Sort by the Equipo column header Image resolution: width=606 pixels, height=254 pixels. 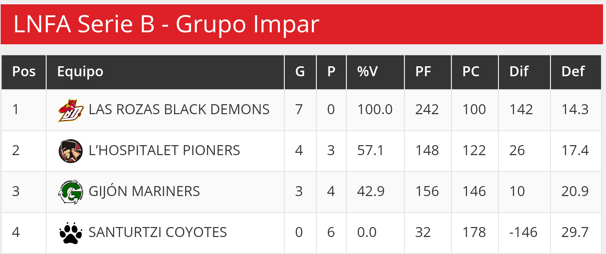click(x=80, y=72)
